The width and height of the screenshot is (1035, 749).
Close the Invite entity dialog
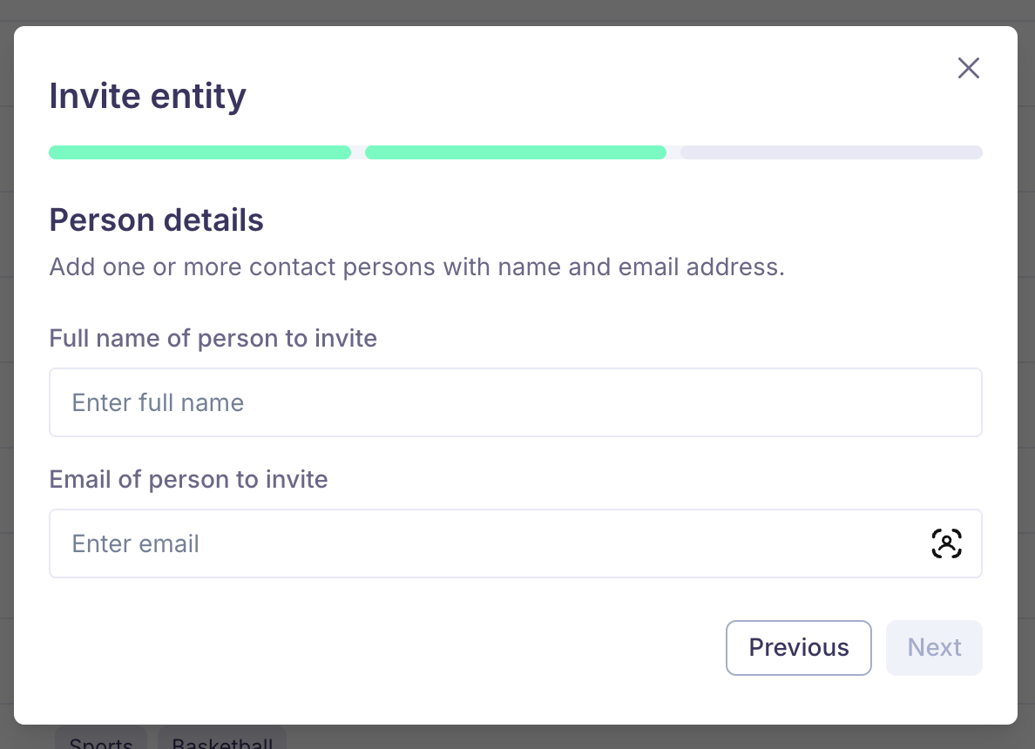click(968, 68)
